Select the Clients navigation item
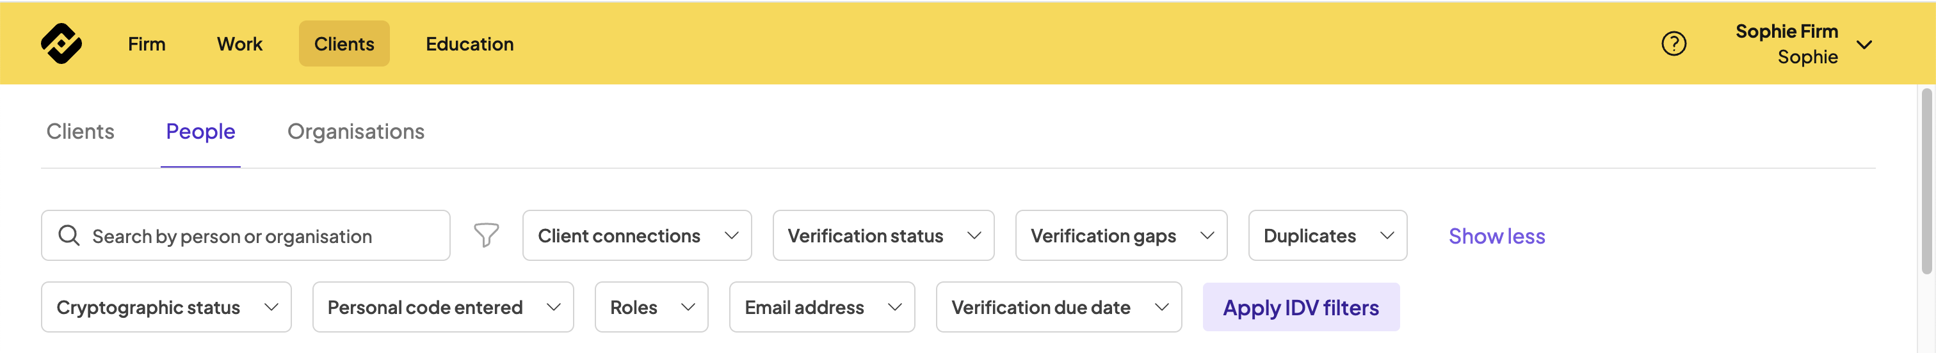Screen dimensions: 1936x353 click(x=343, y=43)
